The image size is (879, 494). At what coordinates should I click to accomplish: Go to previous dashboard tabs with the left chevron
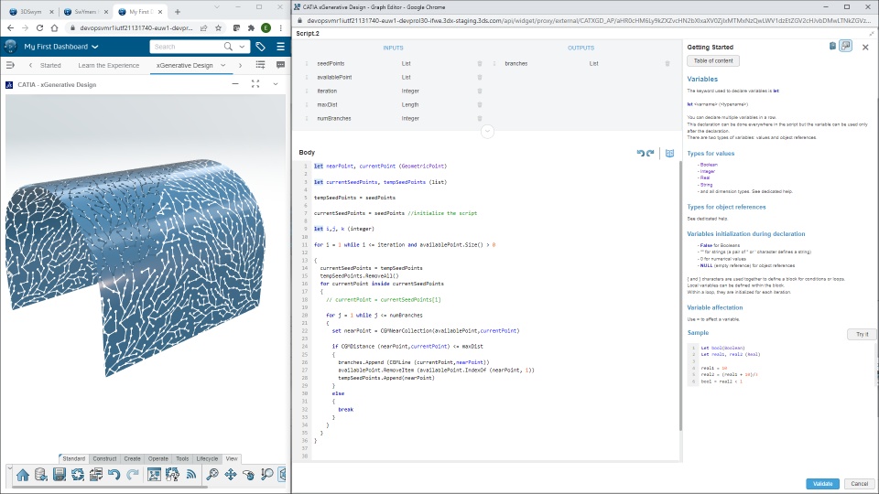click(x=30, y=65)
